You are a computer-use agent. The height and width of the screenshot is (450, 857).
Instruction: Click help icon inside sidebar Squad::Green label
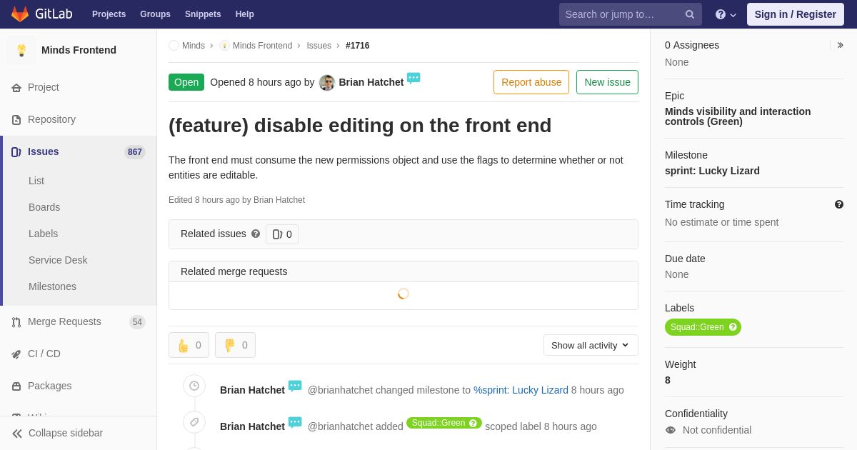pos(733,327)
